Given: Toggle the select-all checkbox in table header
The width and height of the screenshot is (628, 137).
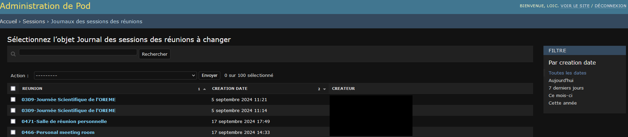Looking at the screenshot, I should [13, 88].
